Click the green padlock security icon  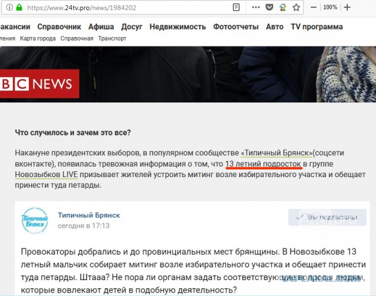[19, 8]
